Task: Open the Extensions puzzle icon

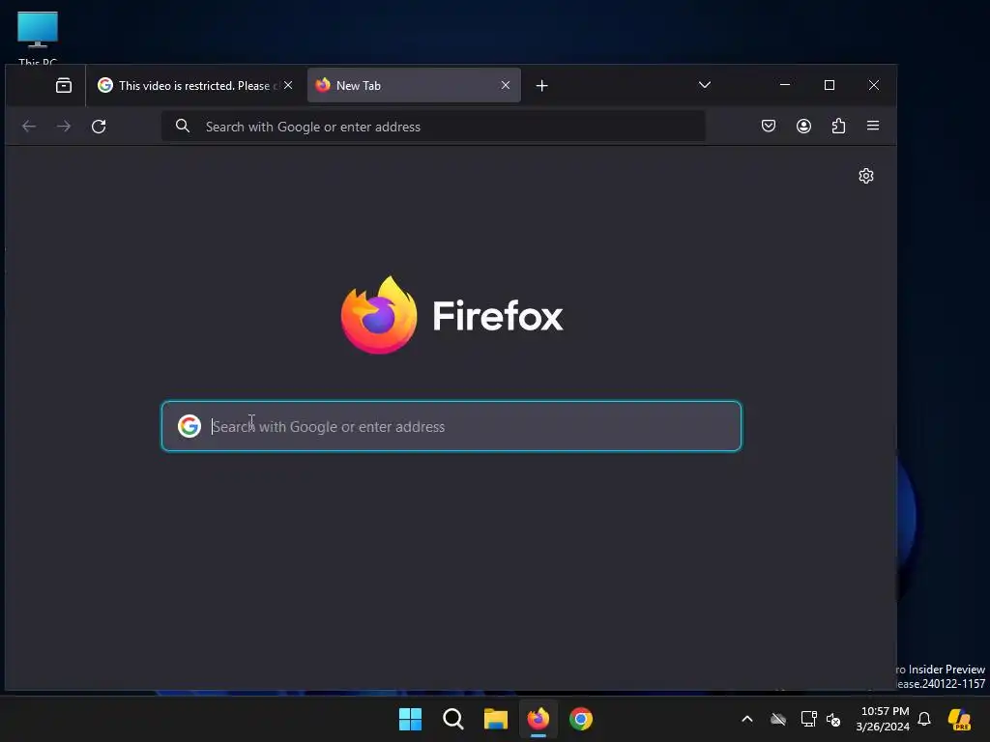Action: tap(838, 126)
